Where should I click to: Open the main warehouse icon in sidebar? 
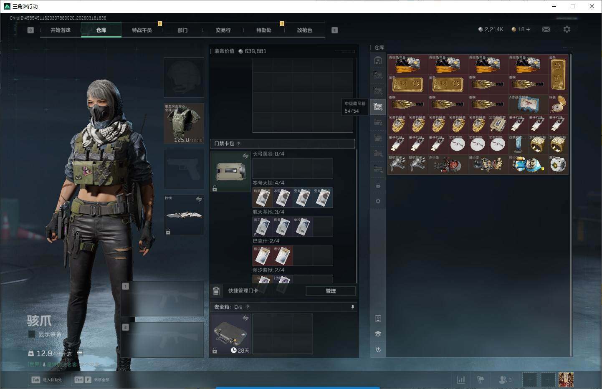point(378,61)
